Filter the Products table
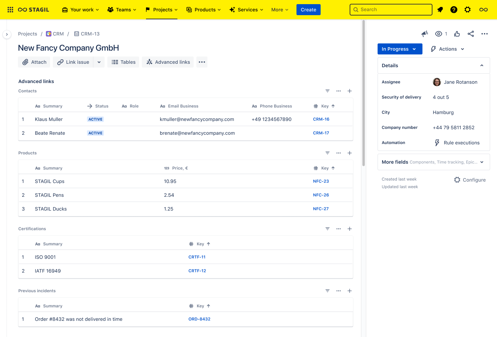 coord(328,153)
